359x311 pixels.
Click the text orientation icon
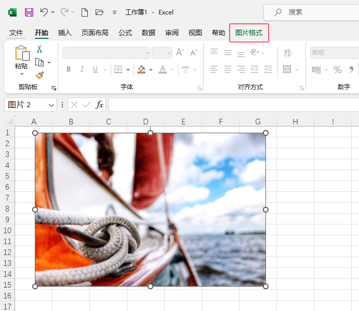[x=255, y=52]
